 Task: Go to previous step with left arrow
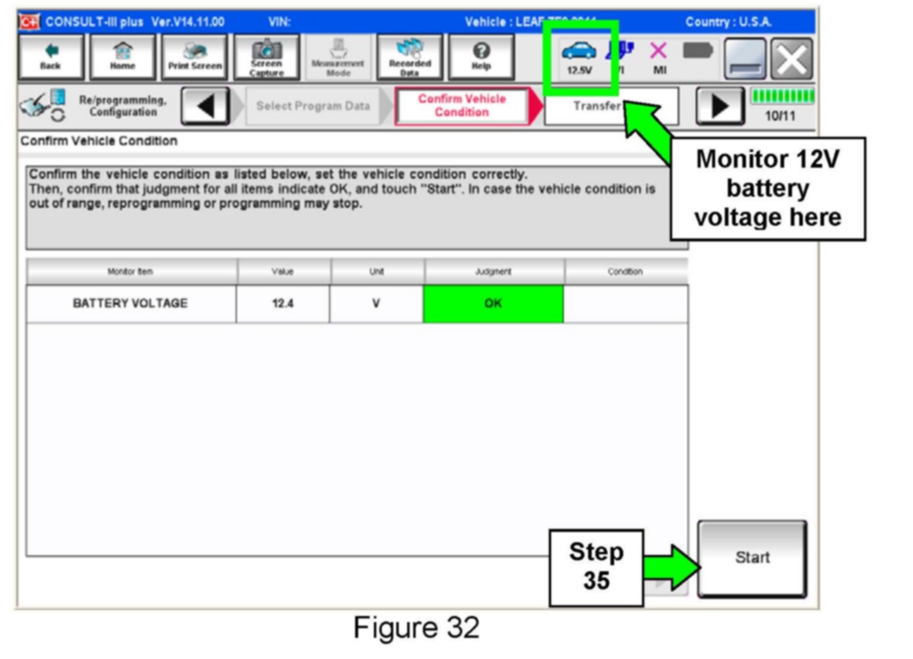[x=206, y=107]
